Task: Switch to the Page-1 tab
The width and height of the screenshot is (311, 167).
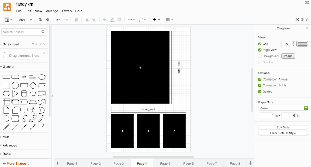Action: click(72, 164)
